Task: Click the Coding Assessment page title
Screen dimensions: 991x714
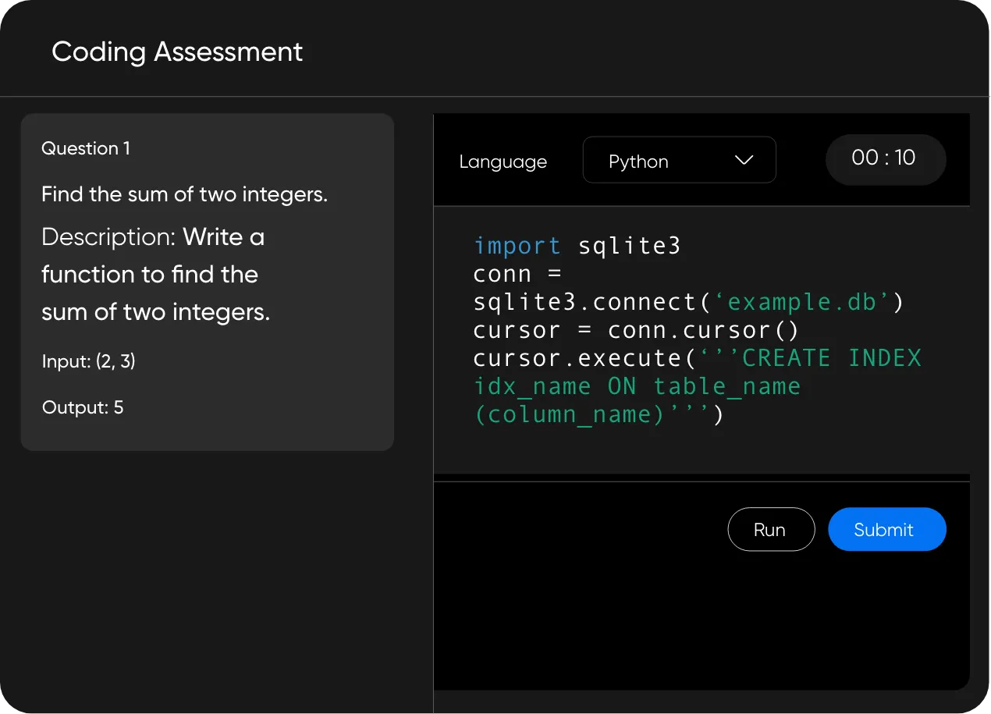Action: [177, 52]
